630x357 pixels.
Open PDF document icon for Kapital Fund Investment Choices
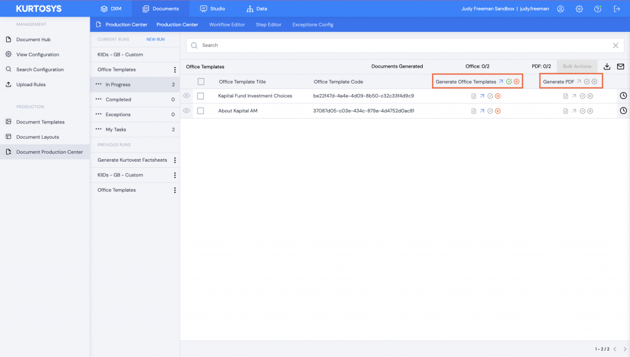pos(566,96)
